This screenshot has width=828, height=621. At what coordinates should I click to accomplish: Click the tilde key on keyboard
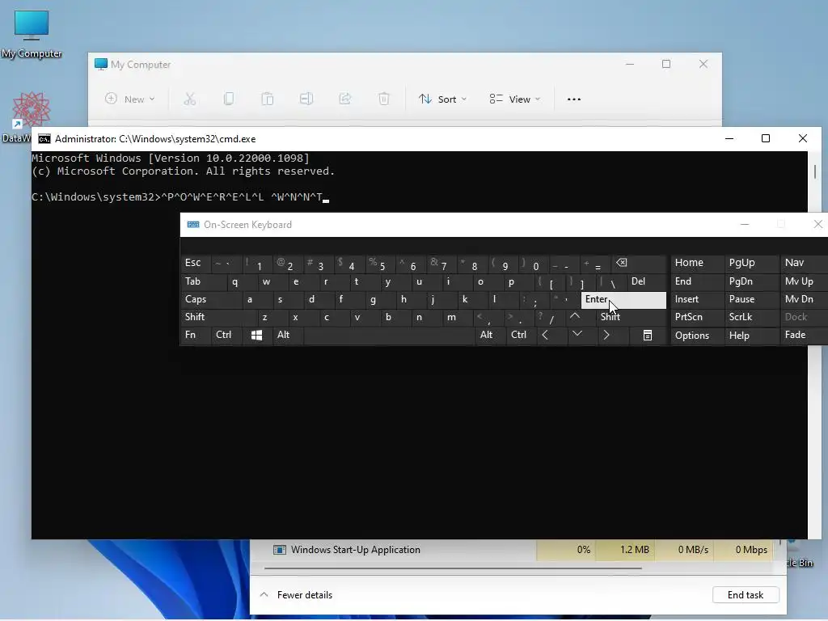click(x=226, y=263)
